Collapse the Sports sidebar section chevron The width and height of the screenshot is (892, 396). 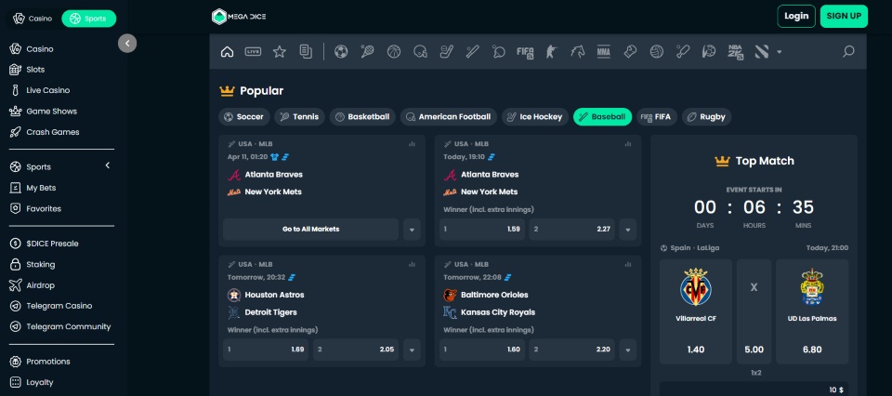pyautogui.click(x=107, y=165)
